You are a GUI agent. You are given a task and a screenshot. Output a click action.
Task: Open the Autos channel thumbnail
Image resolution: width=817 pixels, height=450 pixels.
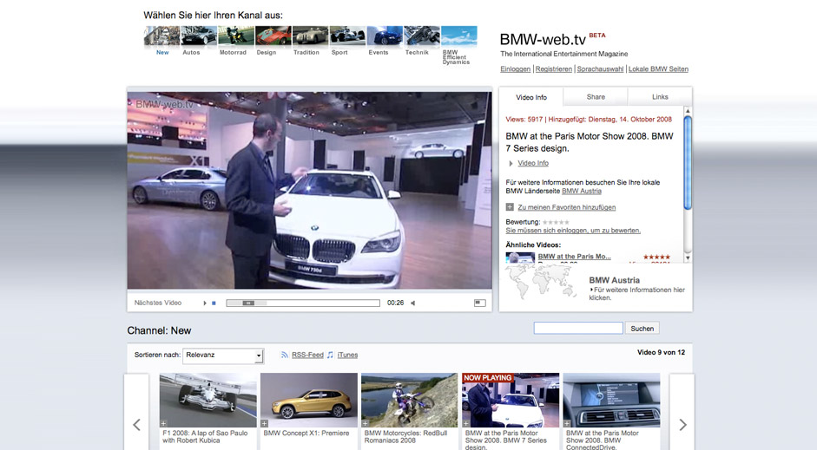tap(199, 36)
